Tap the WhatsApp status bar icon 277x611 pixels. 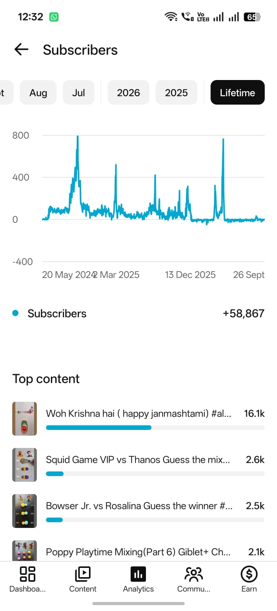[54, 17]
